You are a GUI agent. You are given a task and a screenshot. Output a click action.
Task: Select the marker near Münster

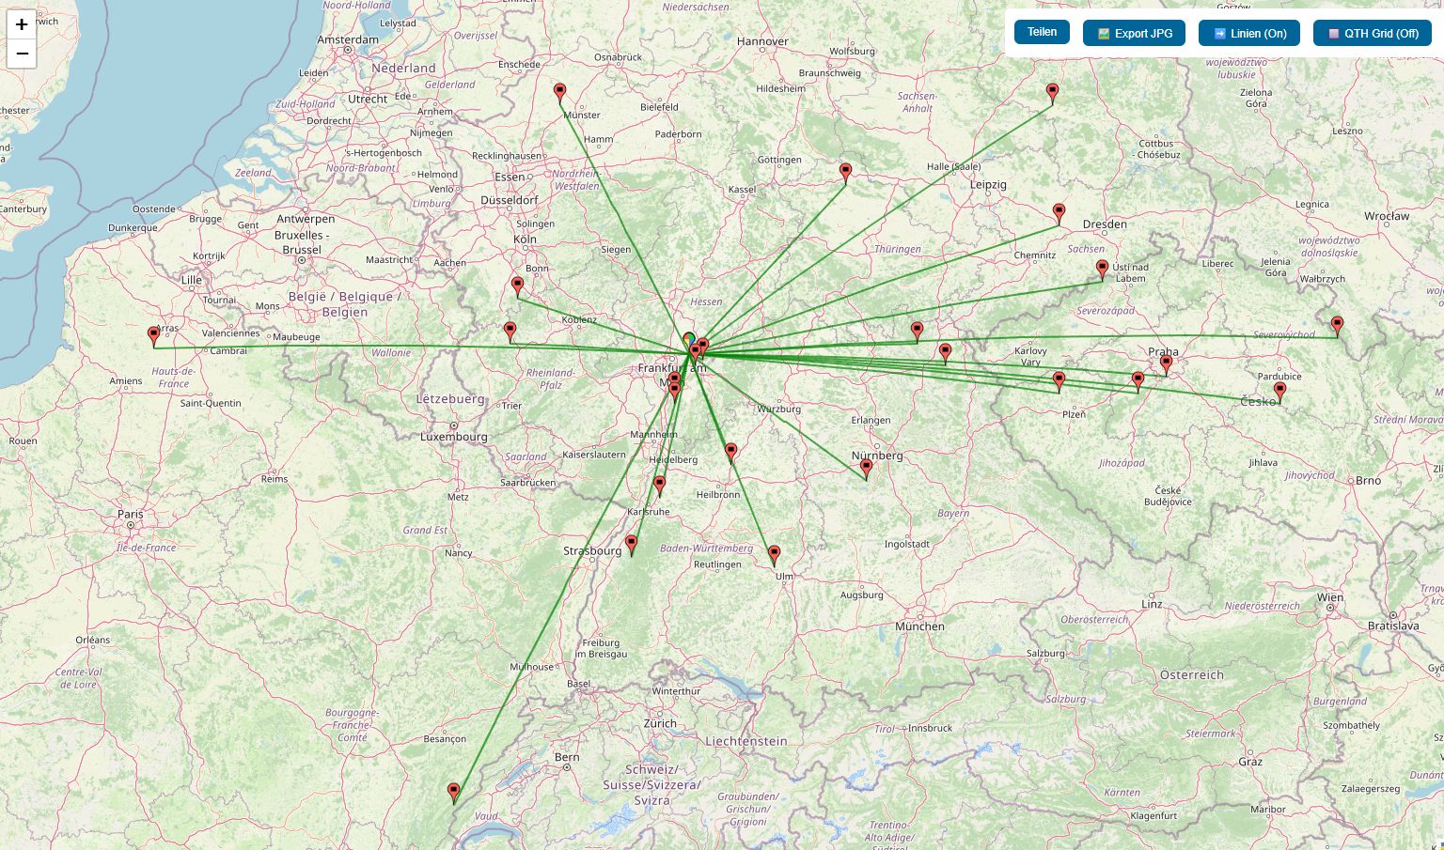tap(560, 92)
